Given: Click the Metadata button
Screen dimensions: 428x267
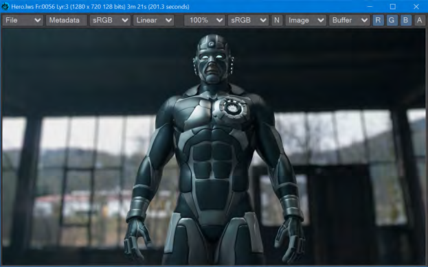Looking at the screenshot, I should pos(67,20).
